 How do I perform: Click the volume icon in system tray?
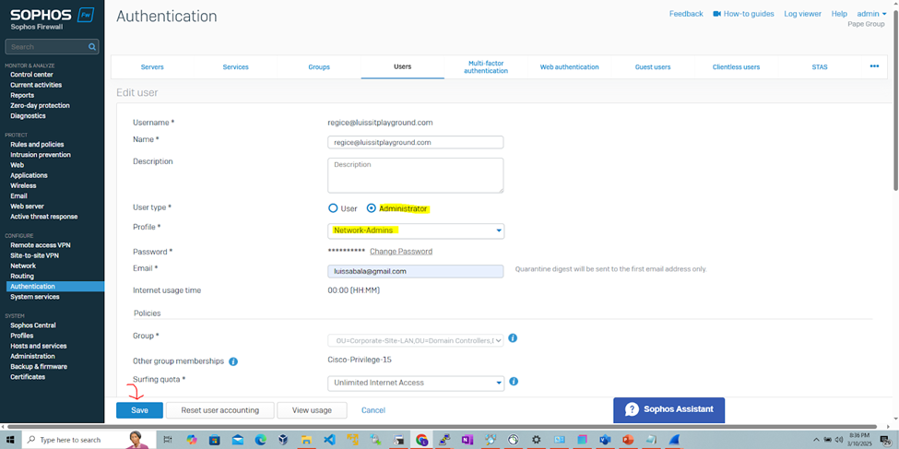(839, 440)
